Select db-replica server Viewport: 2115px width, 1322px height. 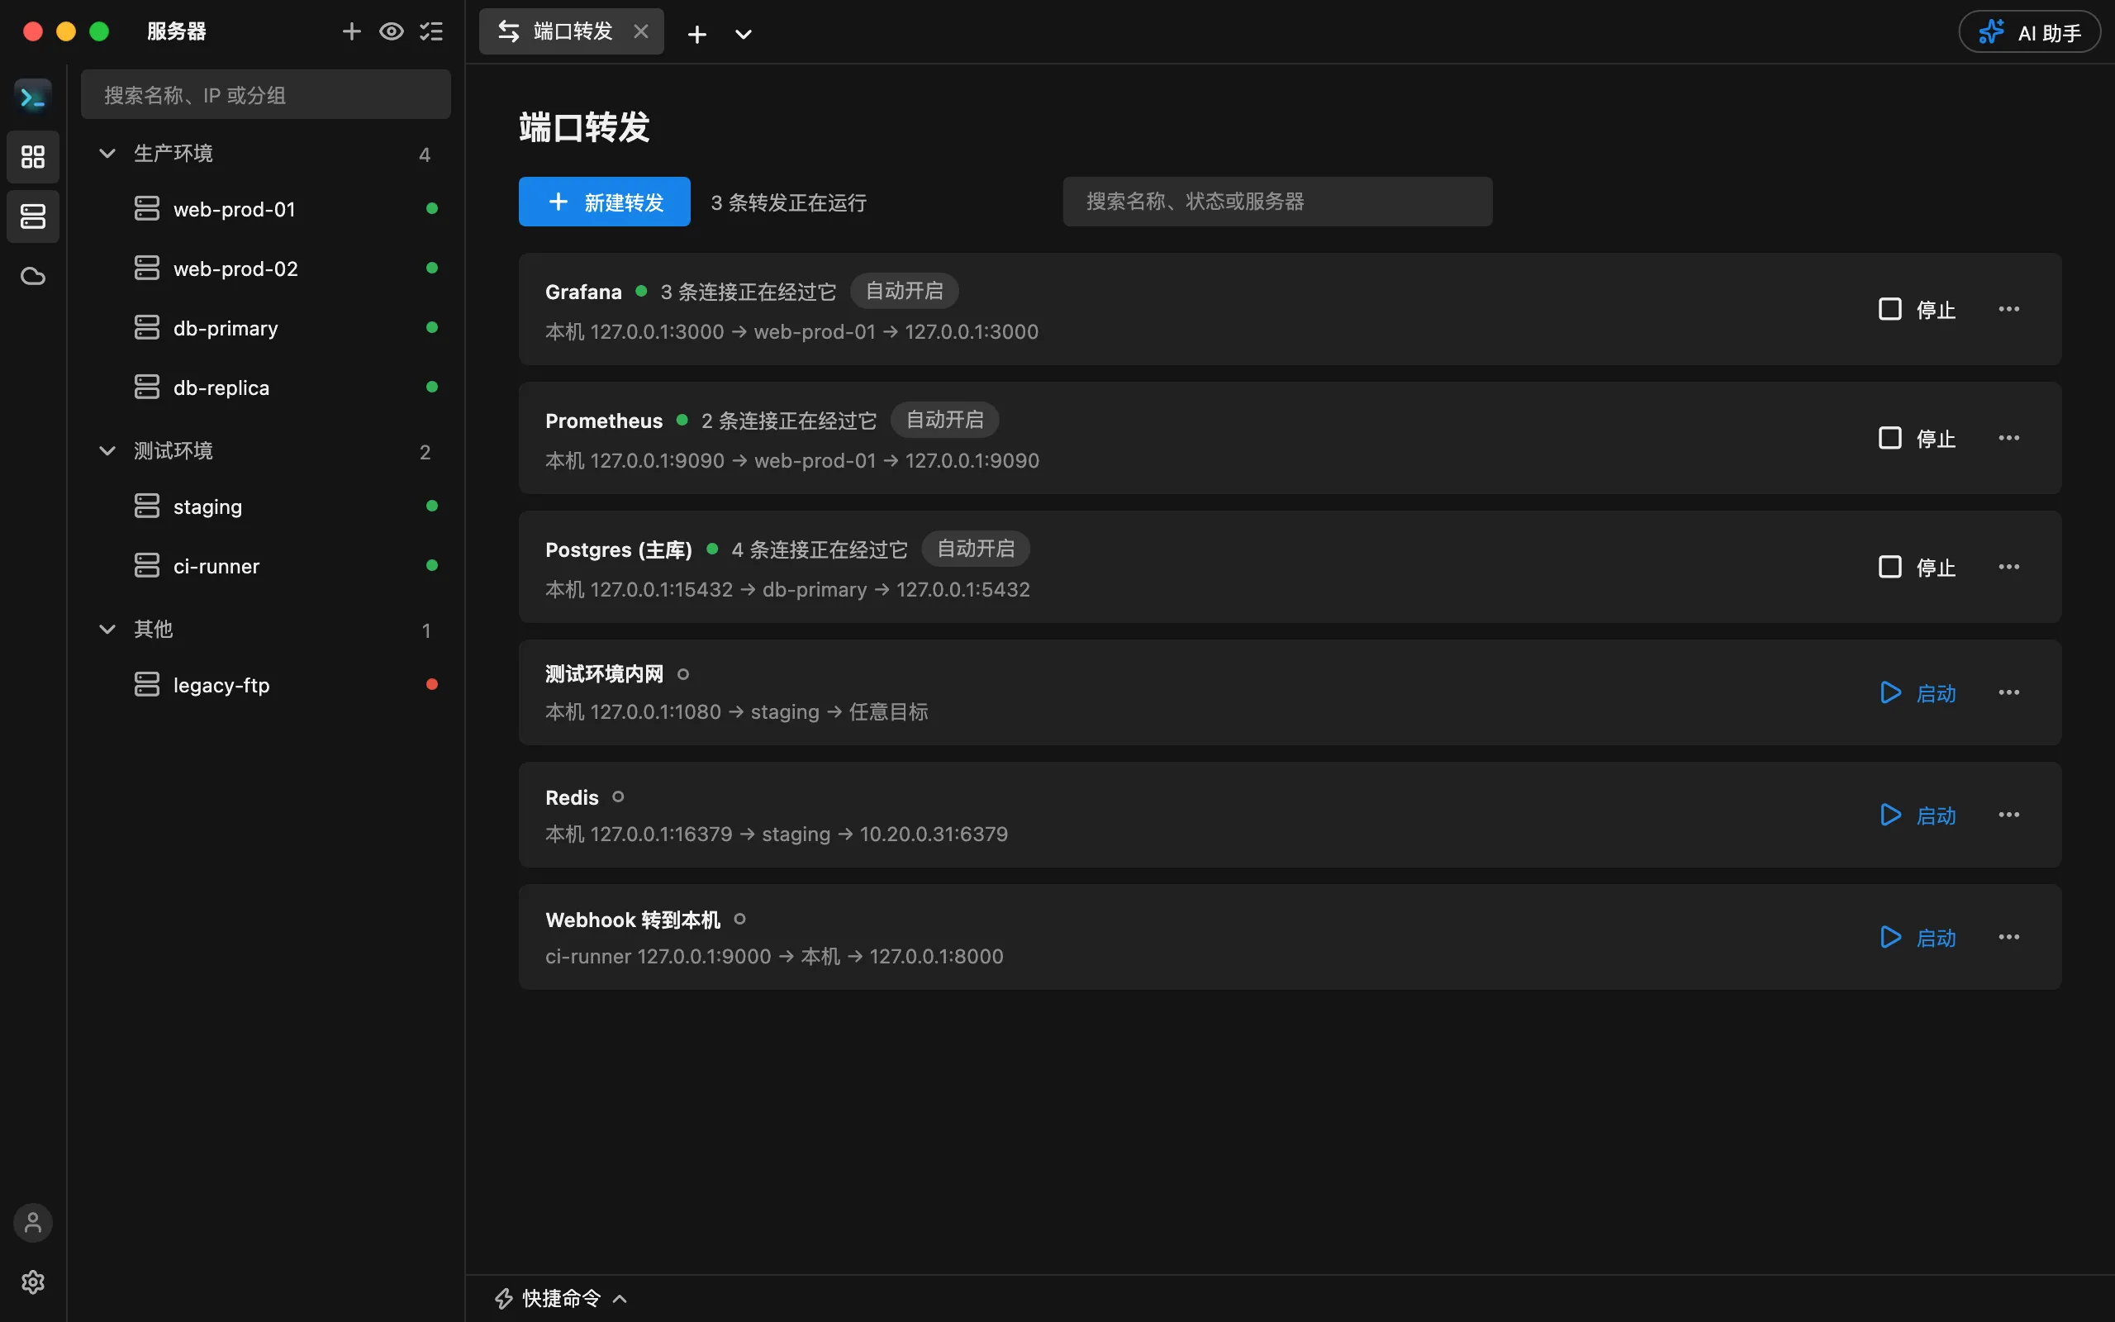(266, 388)
